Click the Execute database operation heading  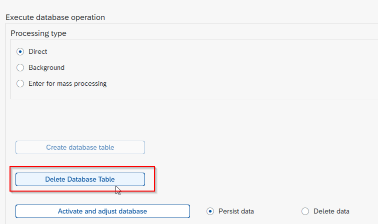[x=55, y=17]
